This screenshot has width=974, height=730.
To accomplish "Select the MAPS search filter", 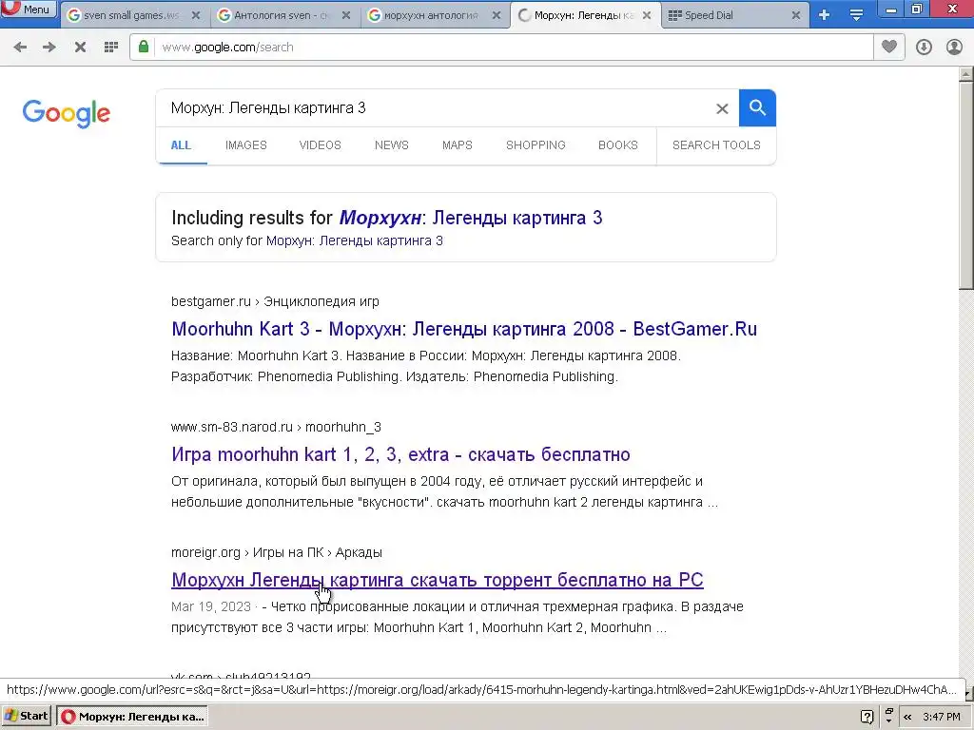I will [x=458, y=145].
